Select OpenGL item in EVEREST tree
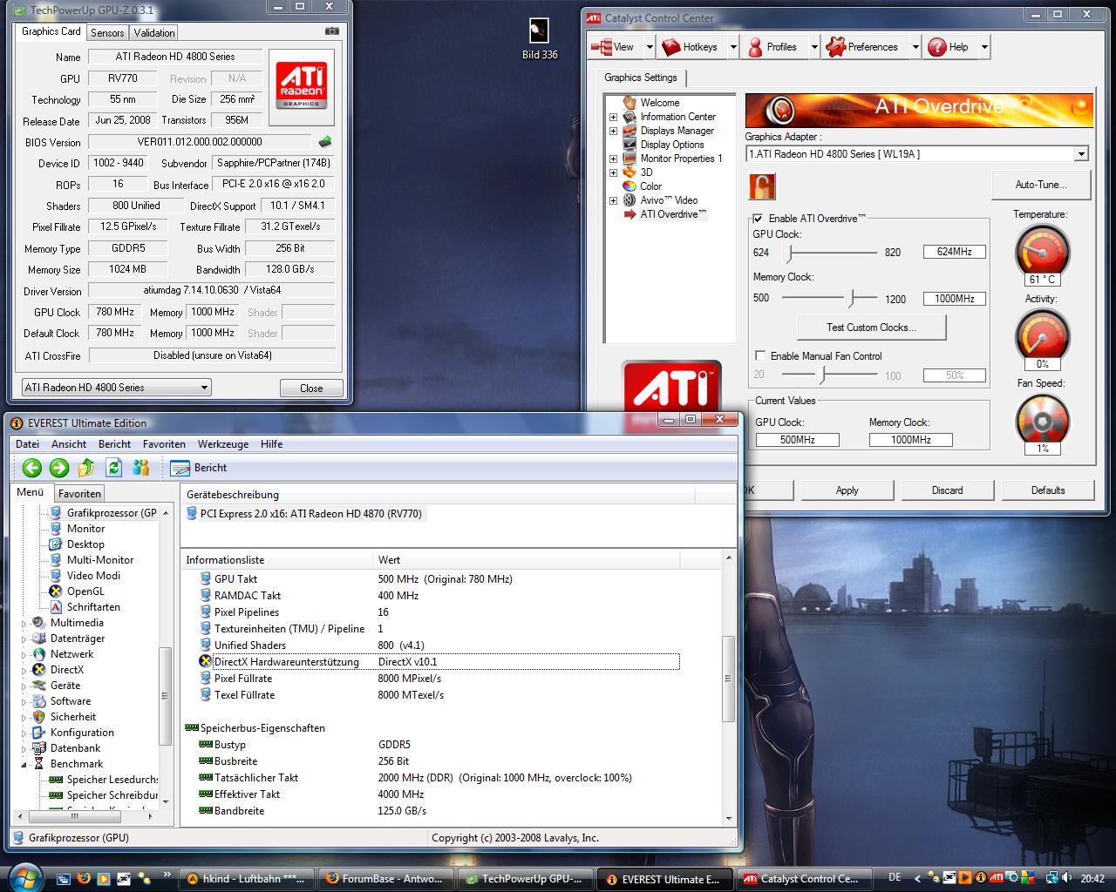The width and height of the screenshot is (1116, 892). [x=85, y=591]
